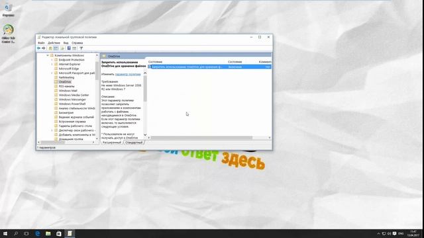
Task: Click the ENG language indicator
Action: pyautogui.click(x=401, y=233)
